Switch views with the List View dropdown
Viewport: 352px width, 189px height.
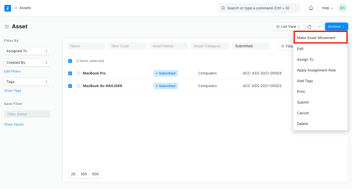tap(288, 26)
